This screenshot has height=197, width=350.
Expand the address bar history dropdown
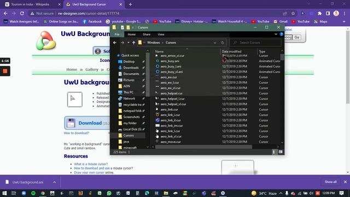click(x=215, y=43)
